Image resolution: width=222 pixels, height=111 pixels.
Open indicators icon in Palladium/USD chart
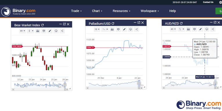(x=112, y=29)
